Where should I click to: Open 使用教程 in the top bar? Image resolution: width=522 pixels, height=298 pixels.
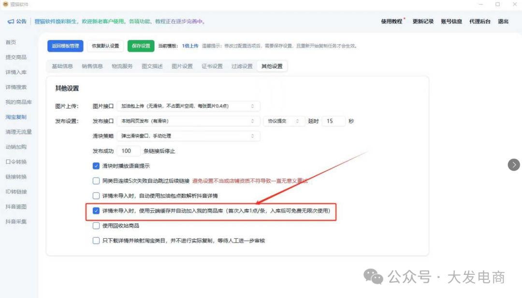click(x=393, y=22)
